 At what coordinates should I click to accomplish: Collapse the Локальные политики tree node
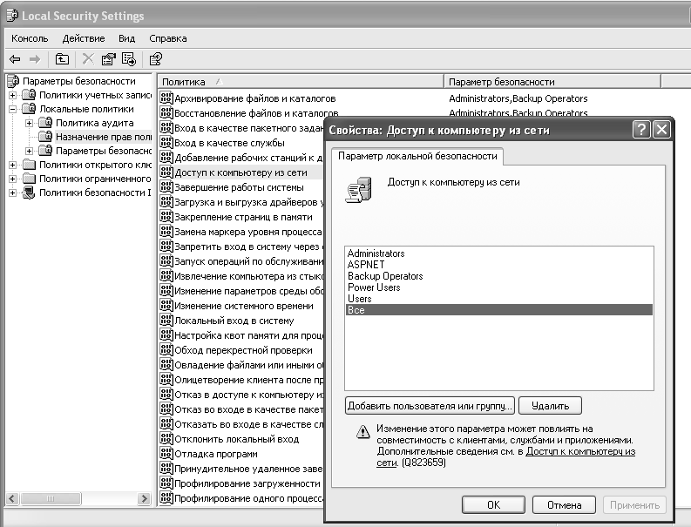pyautogui.click(x=13, y=109)
